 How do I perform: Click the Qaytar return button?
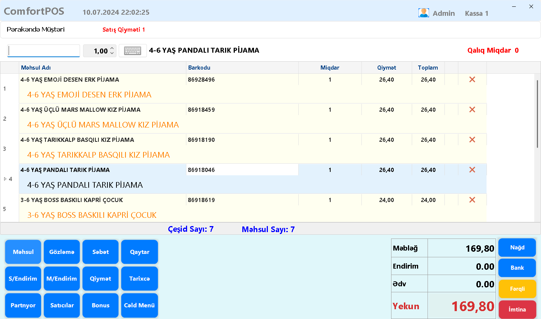coord(139,252)
